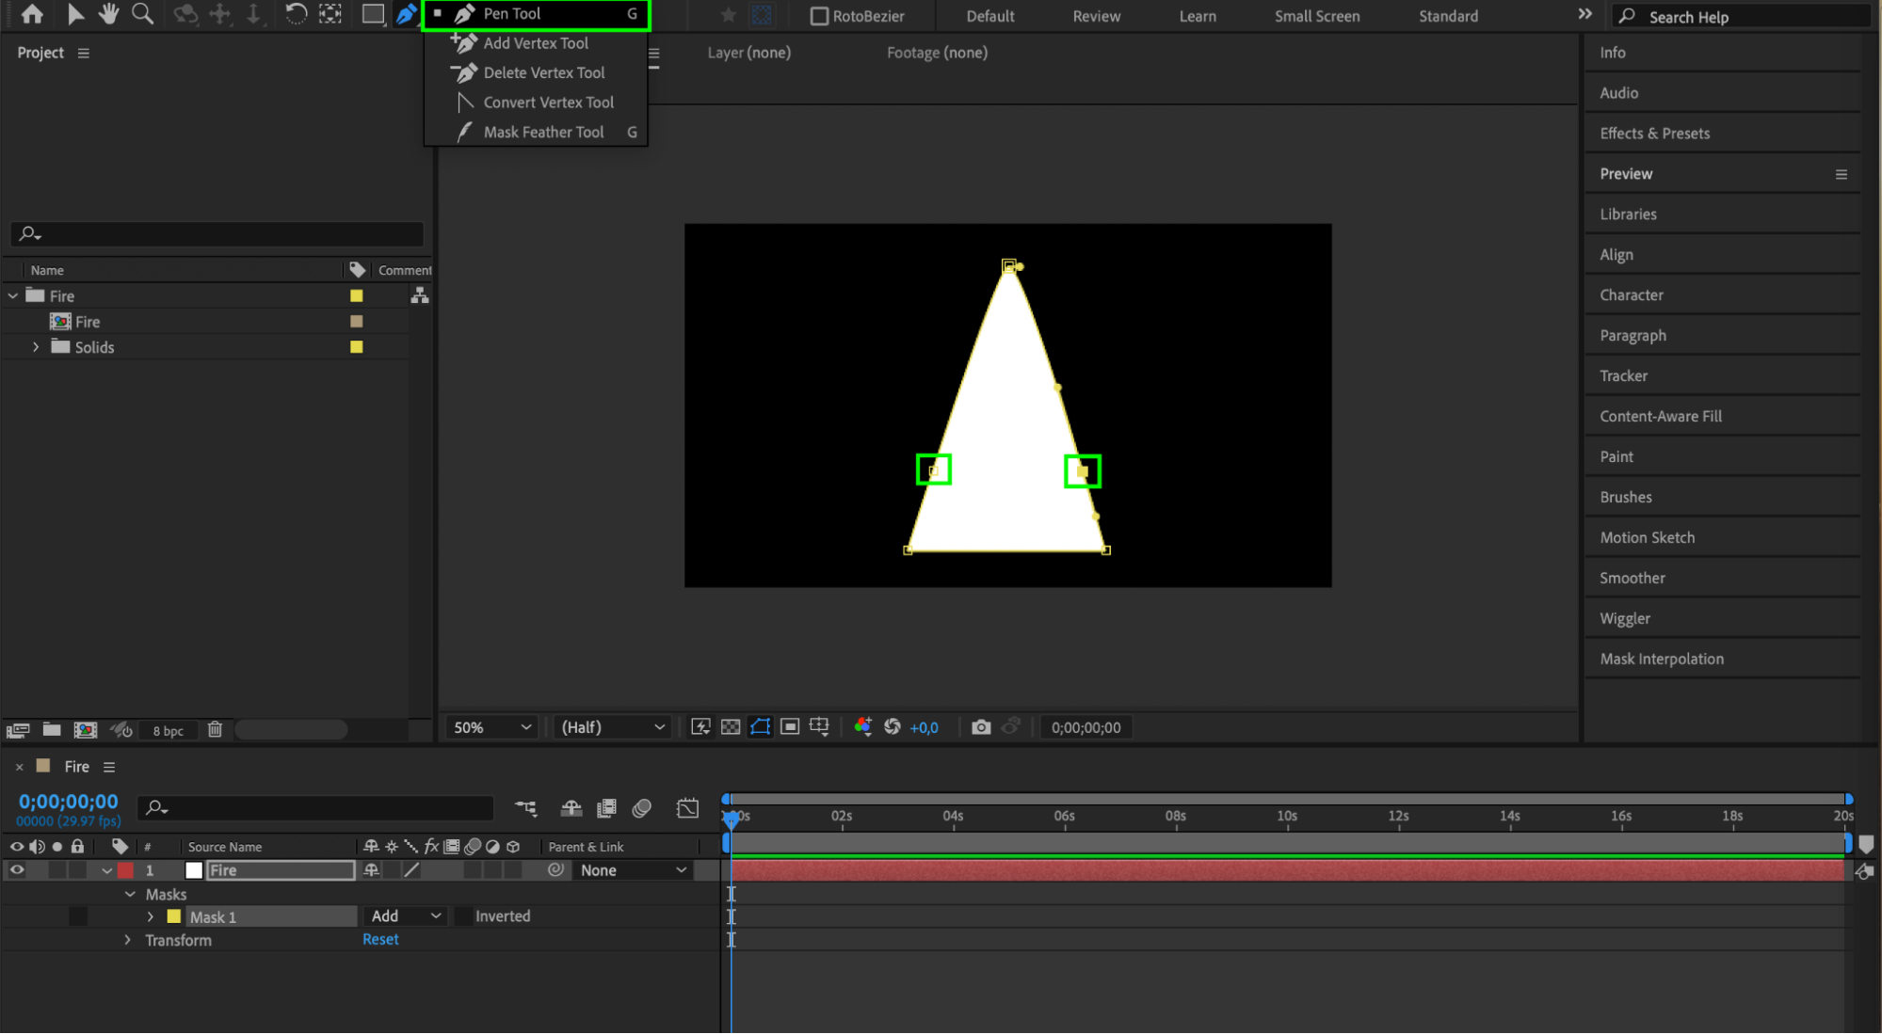Select the Hand tool

108,14
